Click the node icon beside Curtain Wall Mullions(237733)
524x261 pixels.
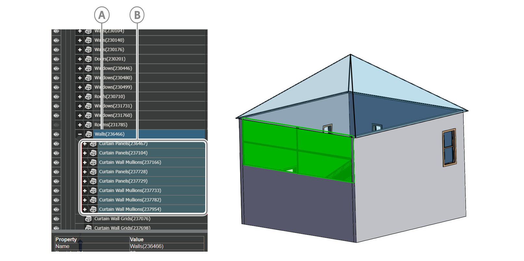pos(93,190)
